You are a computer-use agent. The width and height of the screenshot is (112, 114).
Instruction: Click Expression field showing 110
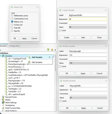[x=88, y=55]
